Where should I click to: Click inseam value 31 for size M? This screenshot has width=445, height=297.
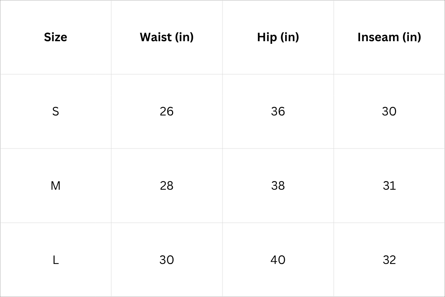(x=389, y=186)
